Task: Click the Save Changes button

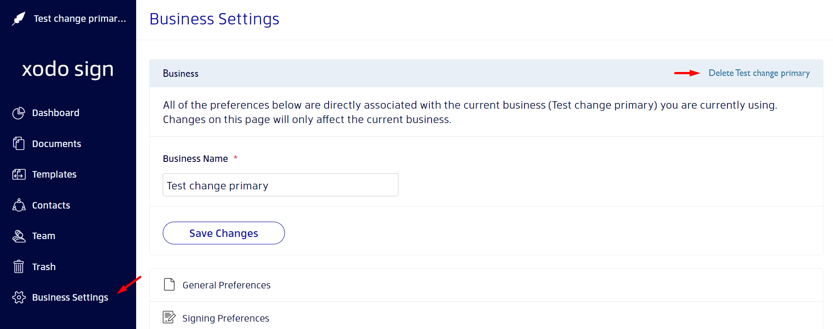Action: pyautogui.click(x=224, y=233)
